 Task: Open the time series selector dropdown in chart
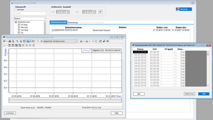pyautogui.click(x=76, y=41)
